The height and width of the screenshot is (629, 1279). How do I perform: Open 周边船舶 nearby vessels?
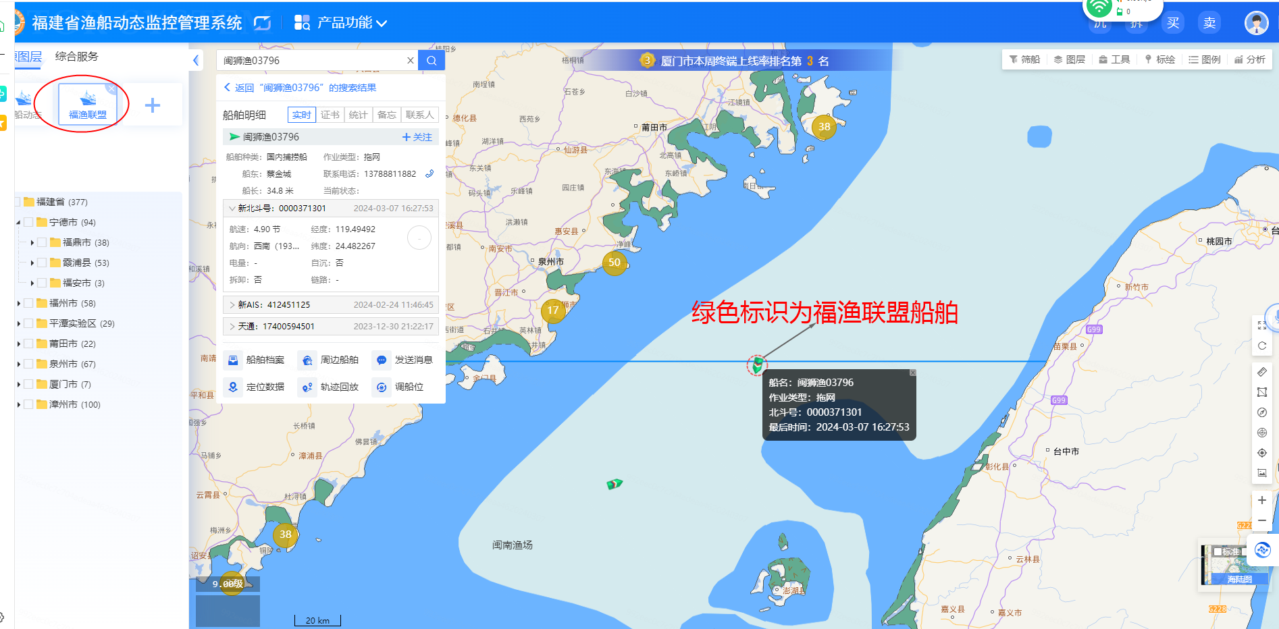click(x=307, y=360)
